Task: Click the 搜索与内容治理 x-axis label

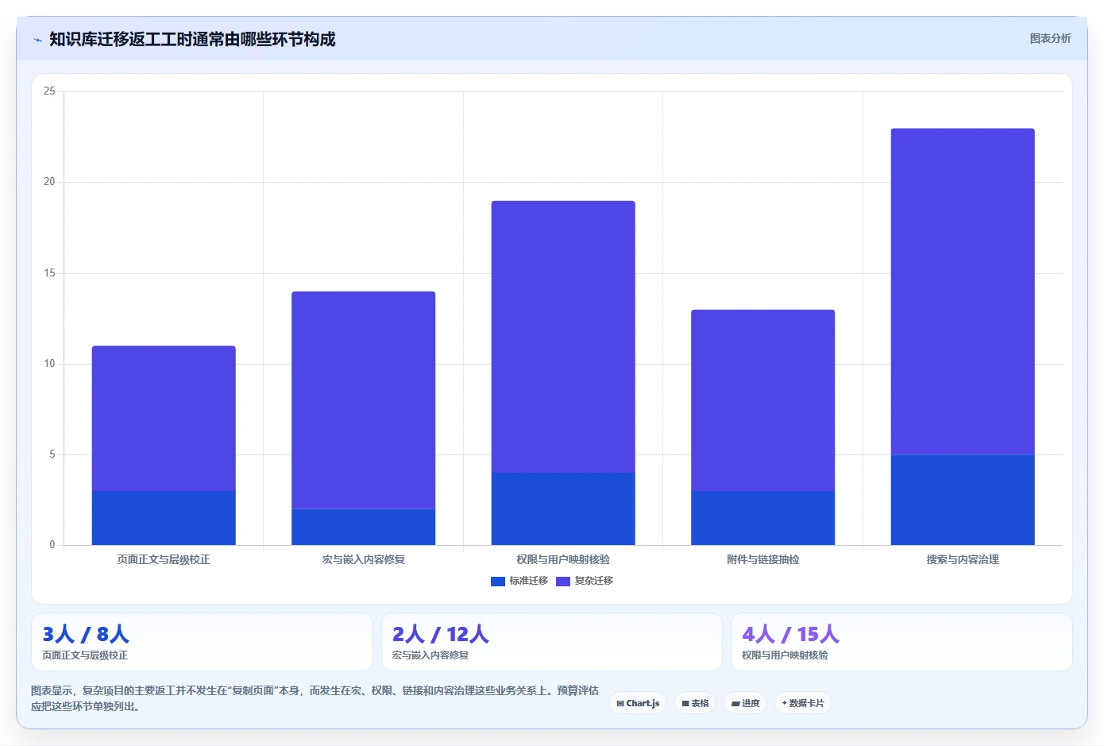Action: pos(963,559)
